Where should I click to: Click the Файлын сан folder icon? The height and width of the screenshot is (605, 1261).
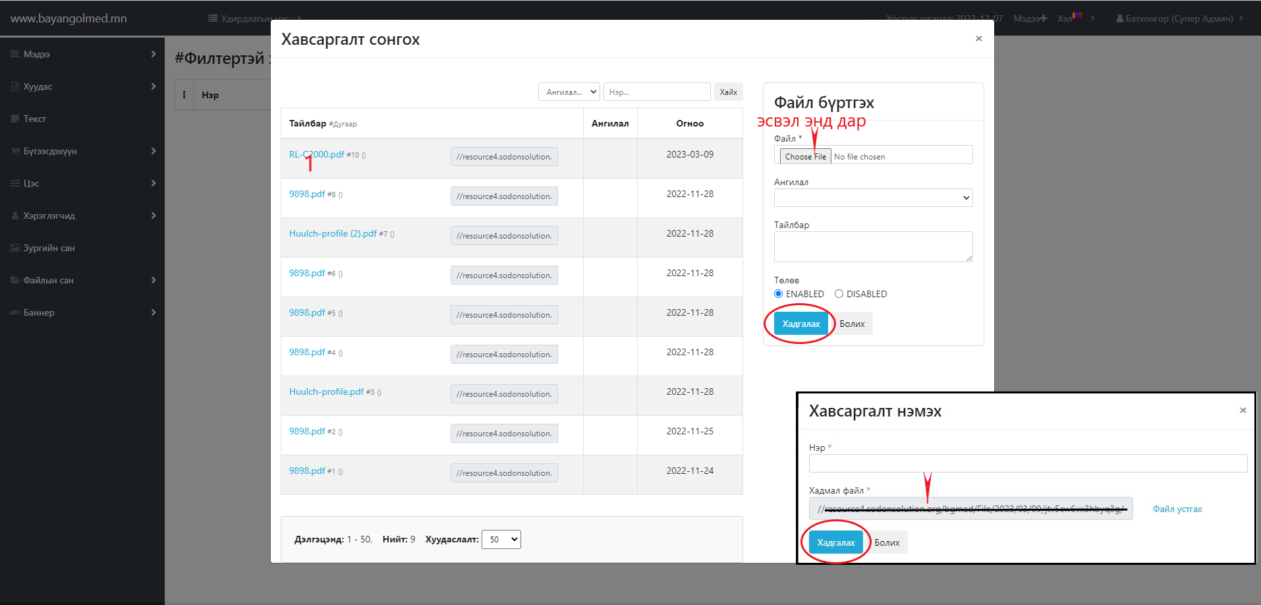coord(14,280)
